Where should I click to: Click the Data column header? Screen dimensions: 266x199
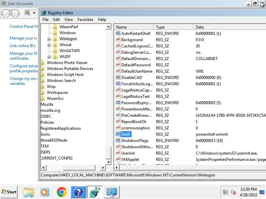(x=230, y=27)
